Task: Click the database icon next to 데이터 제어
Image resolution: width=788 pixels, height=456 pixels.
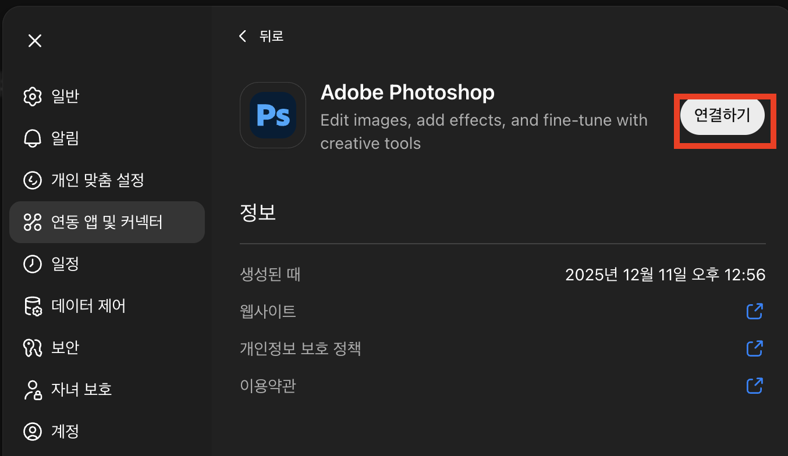Action: 33,306
